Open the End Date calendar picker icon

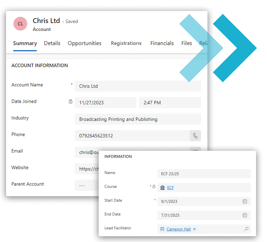click(245, 215)
